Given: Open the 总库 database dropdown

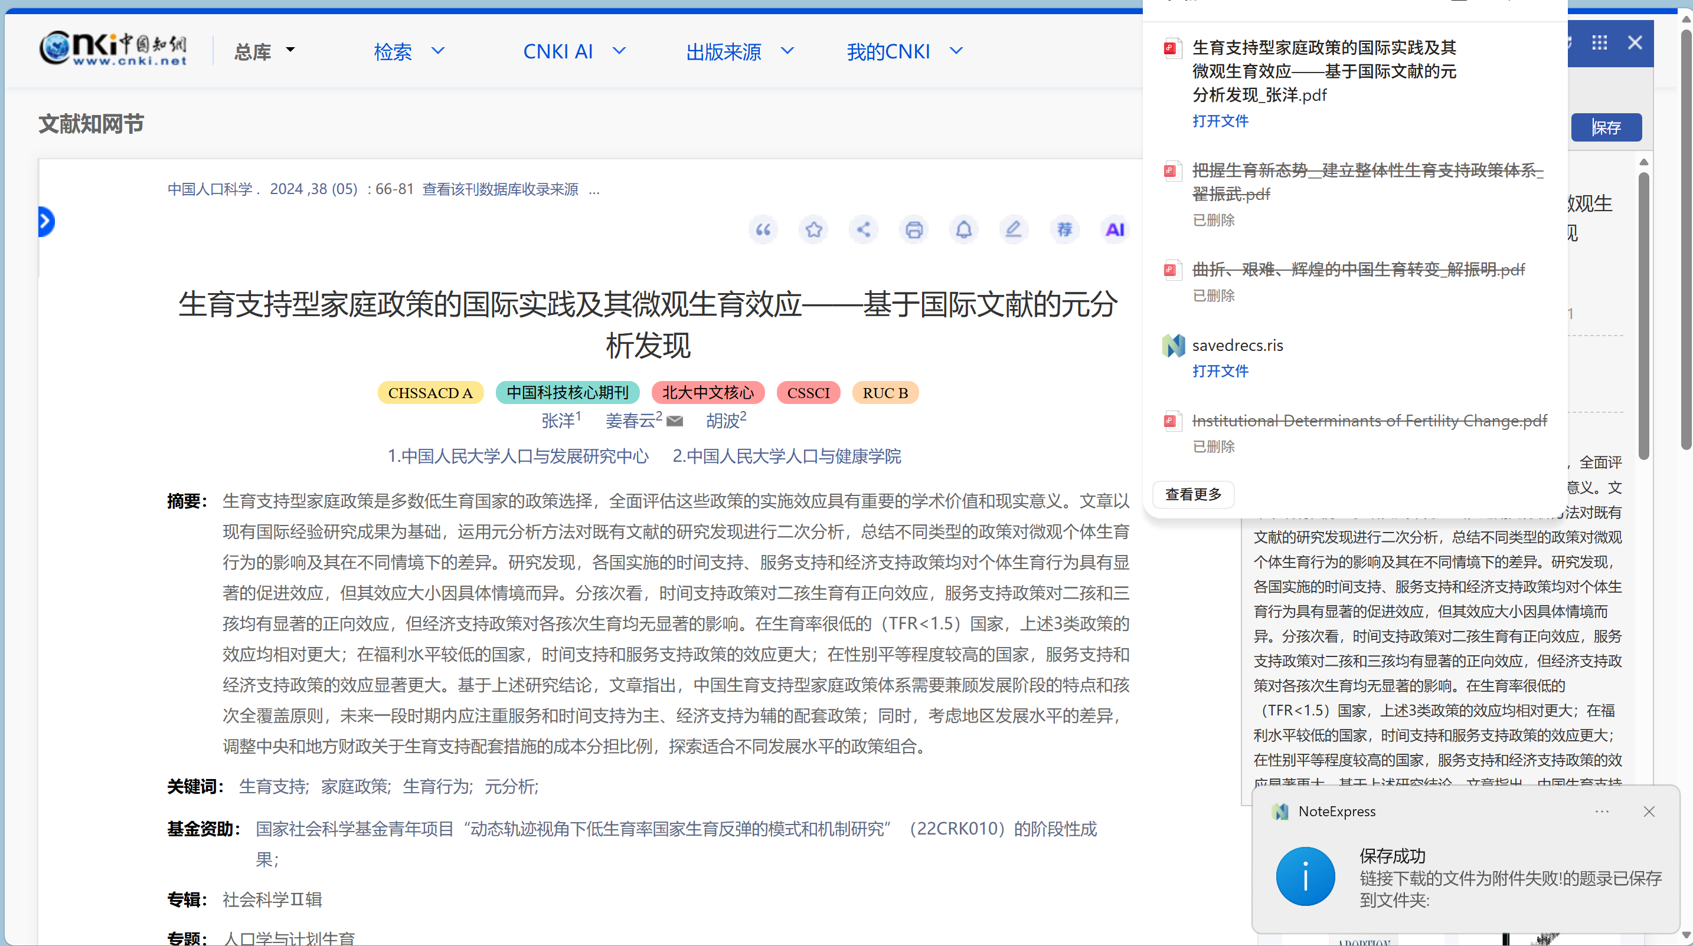Looking at the screenshot, I should [266, 51].
